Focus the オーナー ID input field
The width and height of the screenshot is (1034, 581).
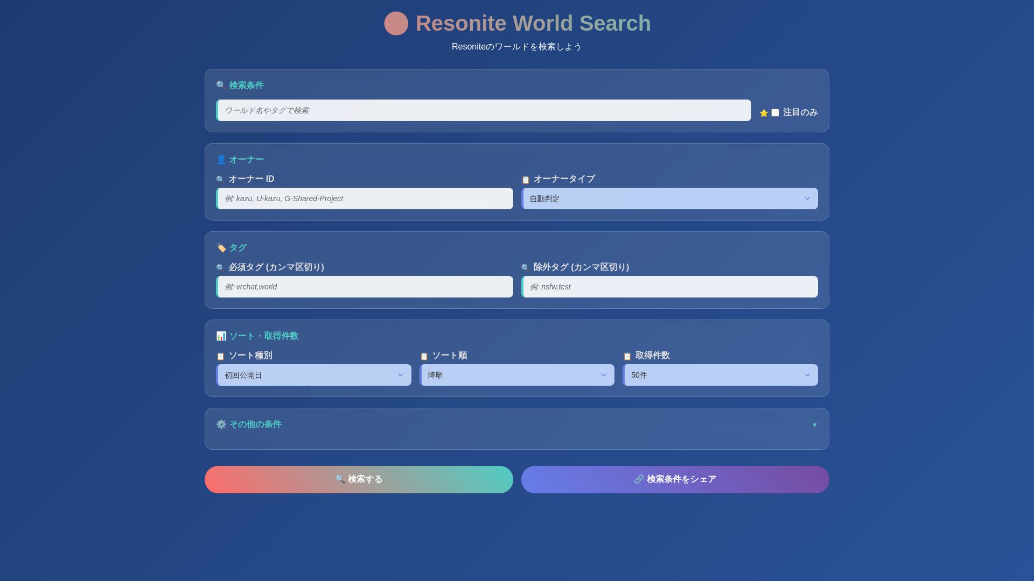click(x=365, y=199)
